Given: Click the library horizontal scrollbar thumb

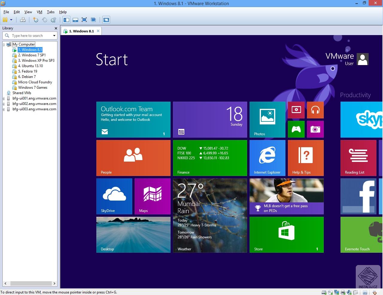Looking at the screenshot, I should point(31,283).
